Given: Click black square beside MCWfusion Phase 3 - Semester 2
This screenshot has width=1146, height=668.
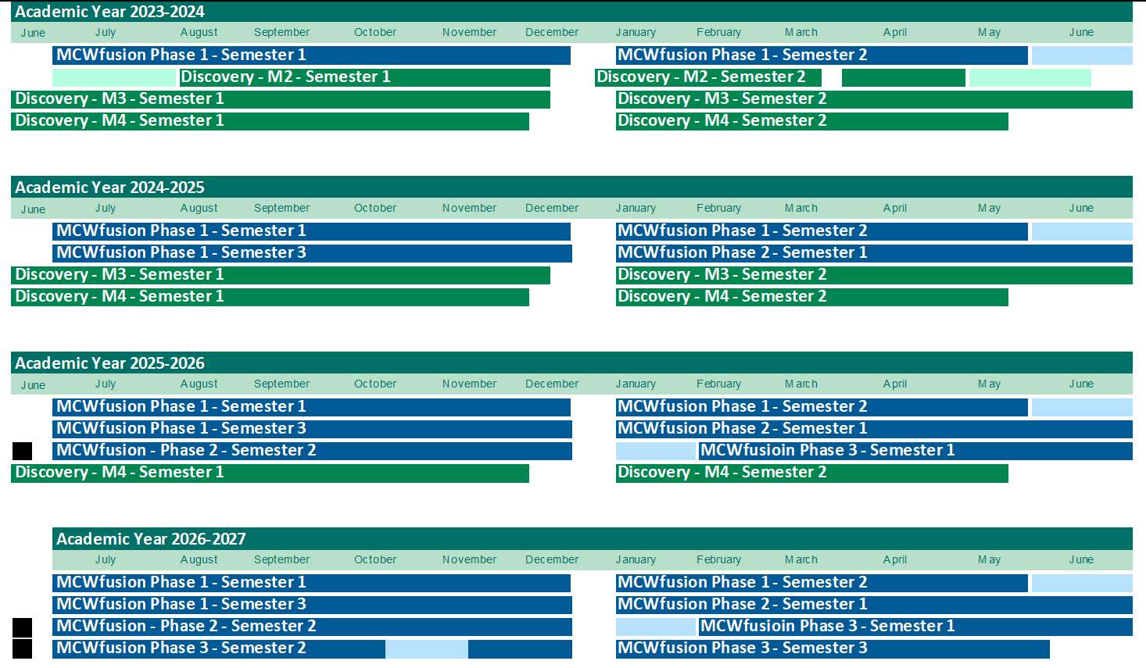Looking at the screenshot, I should coord(23,648).
